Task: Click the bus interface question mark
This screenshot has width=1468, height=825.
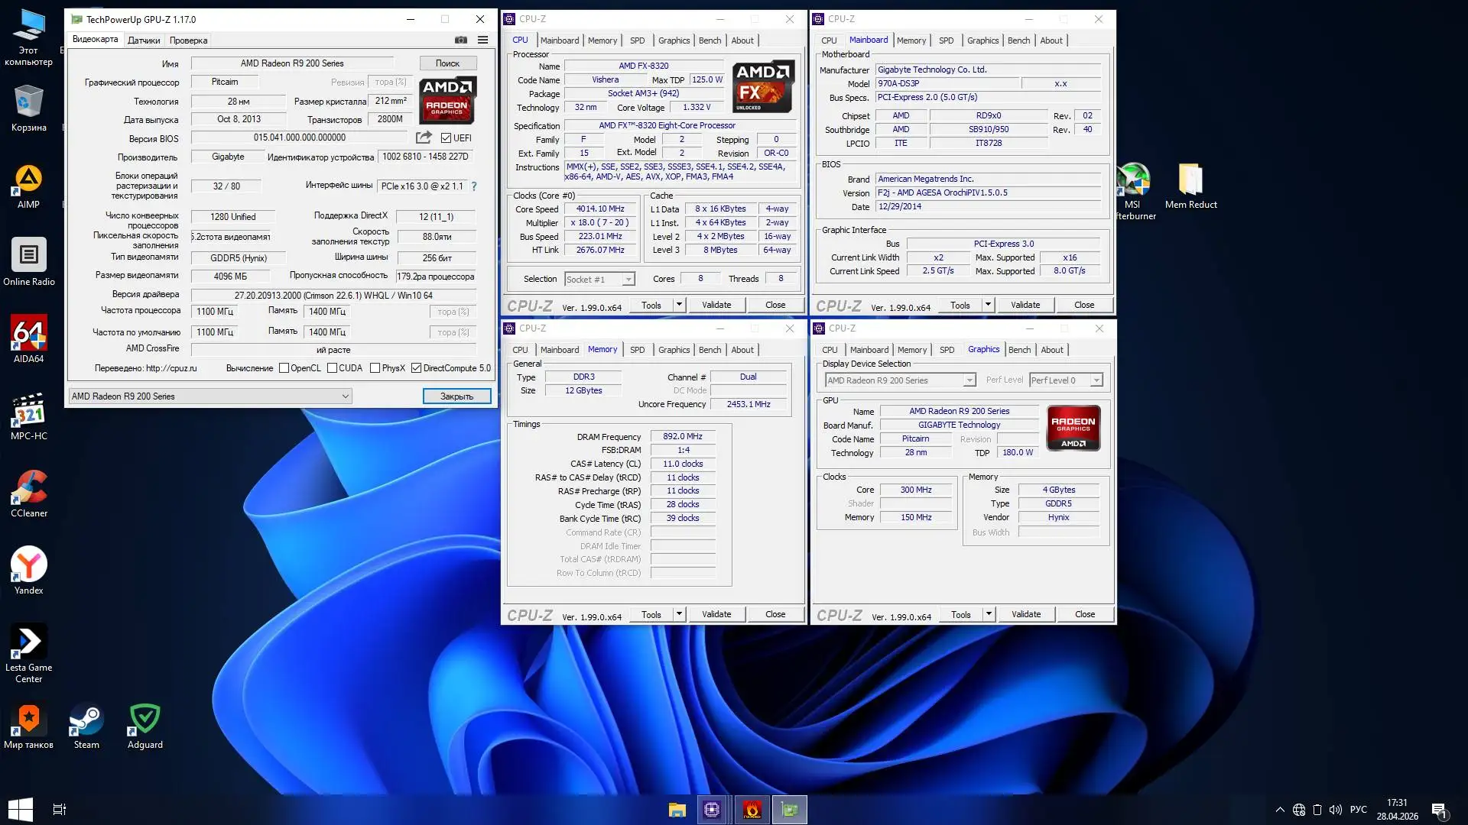Action: click(x=474, y=186)
